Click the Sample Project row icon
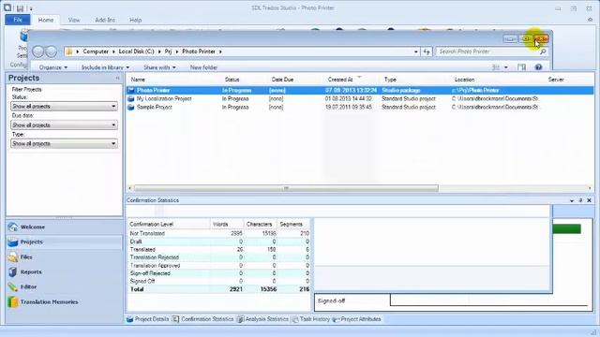Image resolution: width=600 pixels, height=337 pixels. [131, 107]
